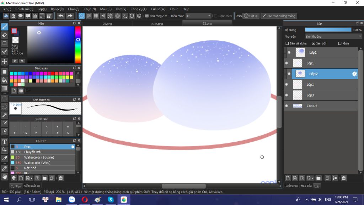Enable vanishing point snap
The image size is (364, 205).
(103, 16)
